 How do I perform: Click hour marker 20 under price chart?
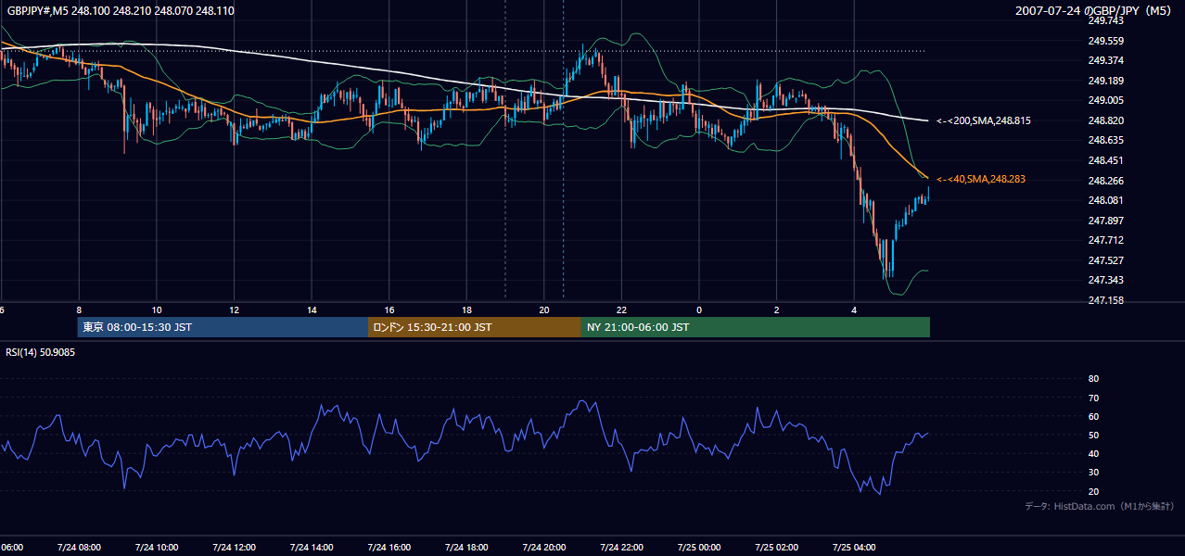[544, 310]
